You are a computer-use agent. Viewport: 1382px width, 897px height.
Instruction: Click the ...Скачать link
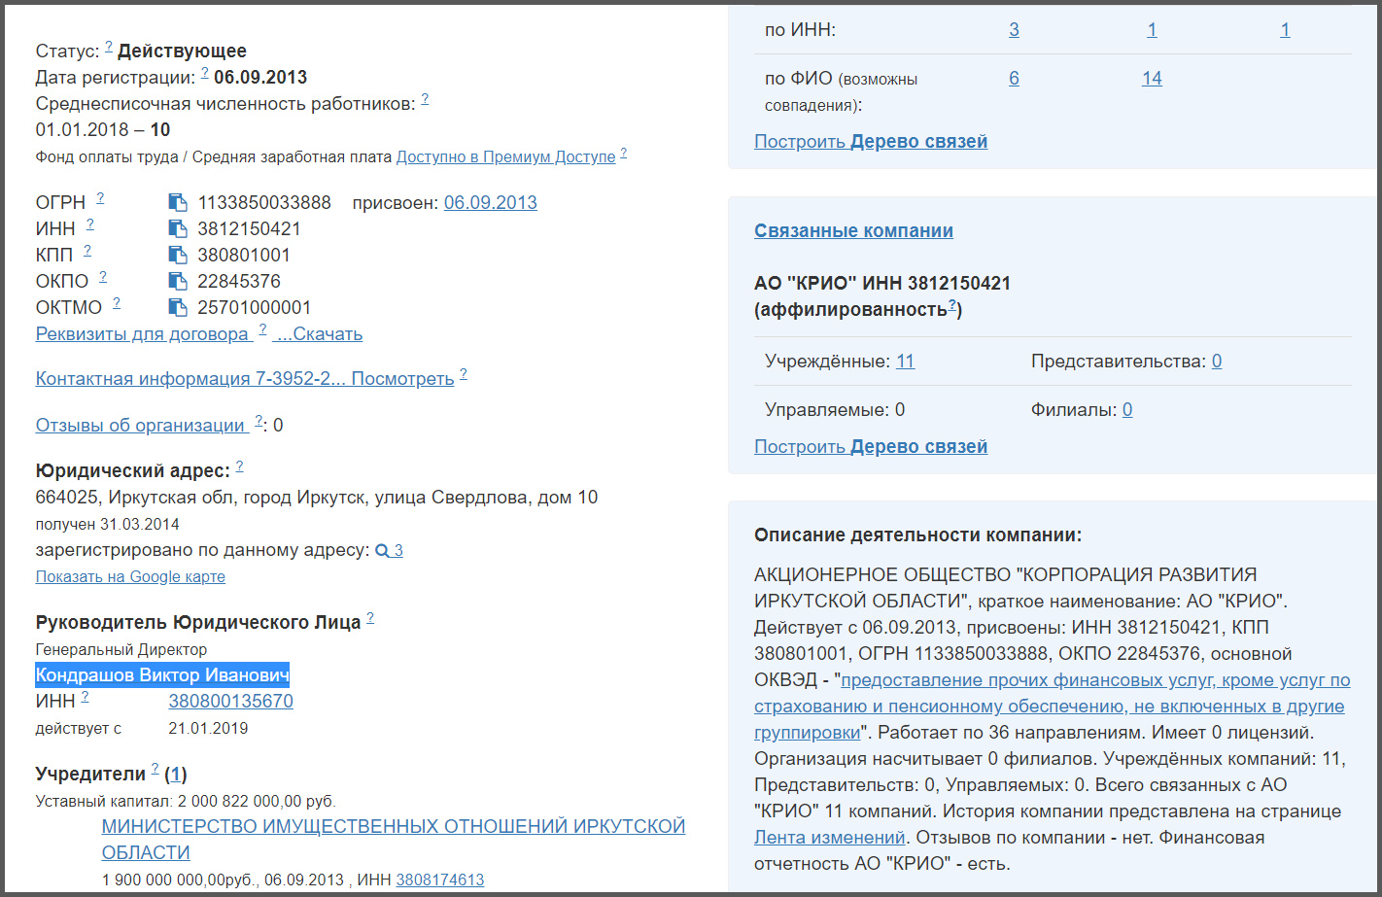click(x=319, y=333)
